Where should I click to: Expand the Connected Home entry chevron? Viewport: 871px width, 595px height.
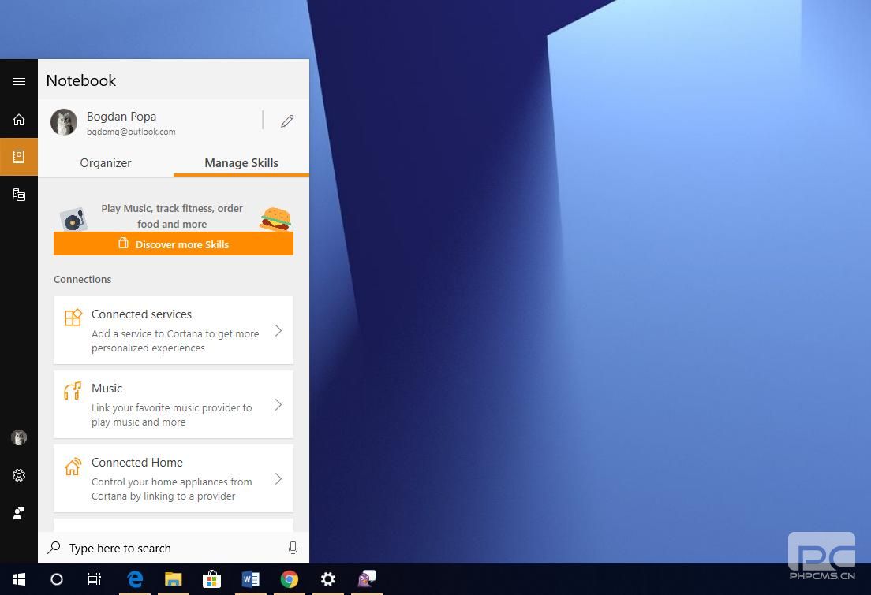pos(278,478)
